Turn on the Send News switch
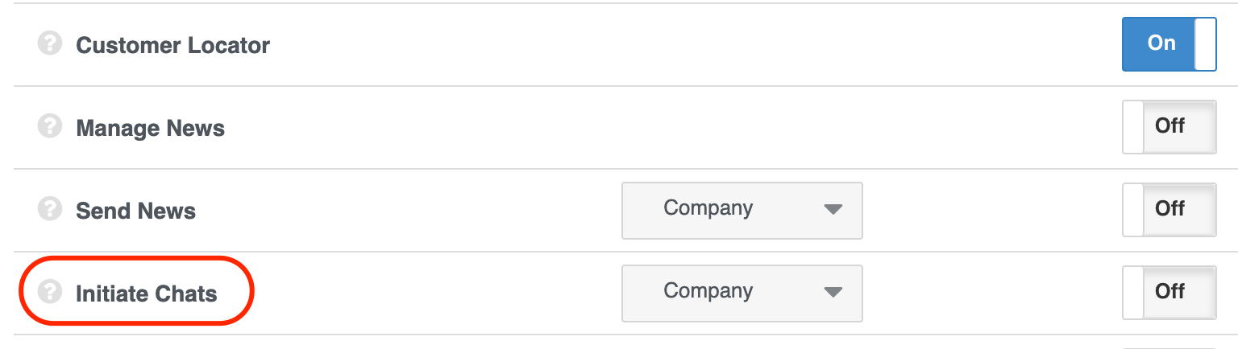This screenshot has width=1238, height=349. [x=1169, y=209]
